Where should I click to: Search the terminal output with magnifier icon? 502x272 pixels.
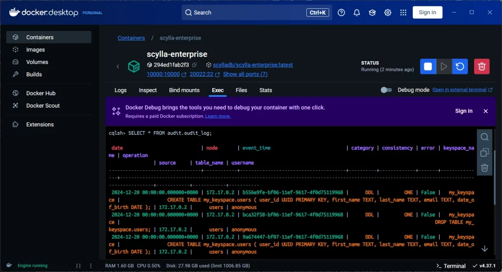click(484, 137)
